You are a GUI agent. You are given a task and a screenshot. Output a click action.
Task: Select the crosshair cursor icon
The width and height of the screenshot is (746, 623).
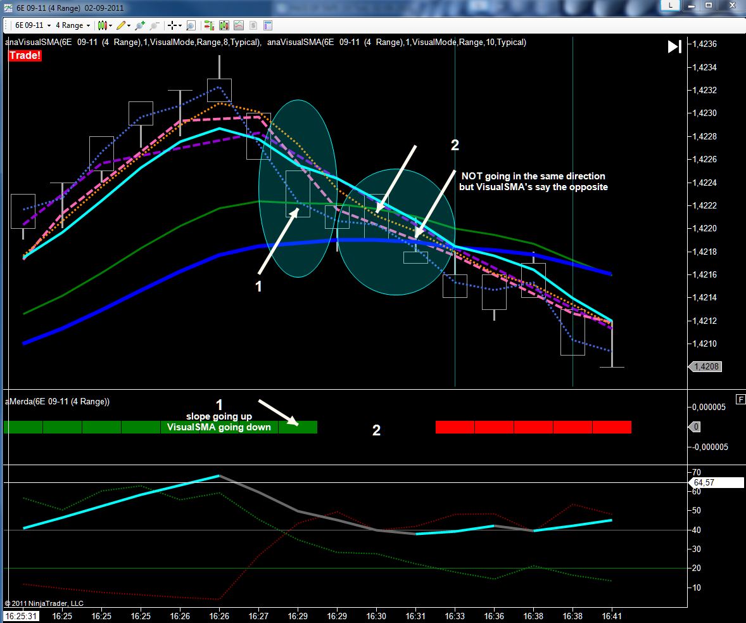point(172,25)
